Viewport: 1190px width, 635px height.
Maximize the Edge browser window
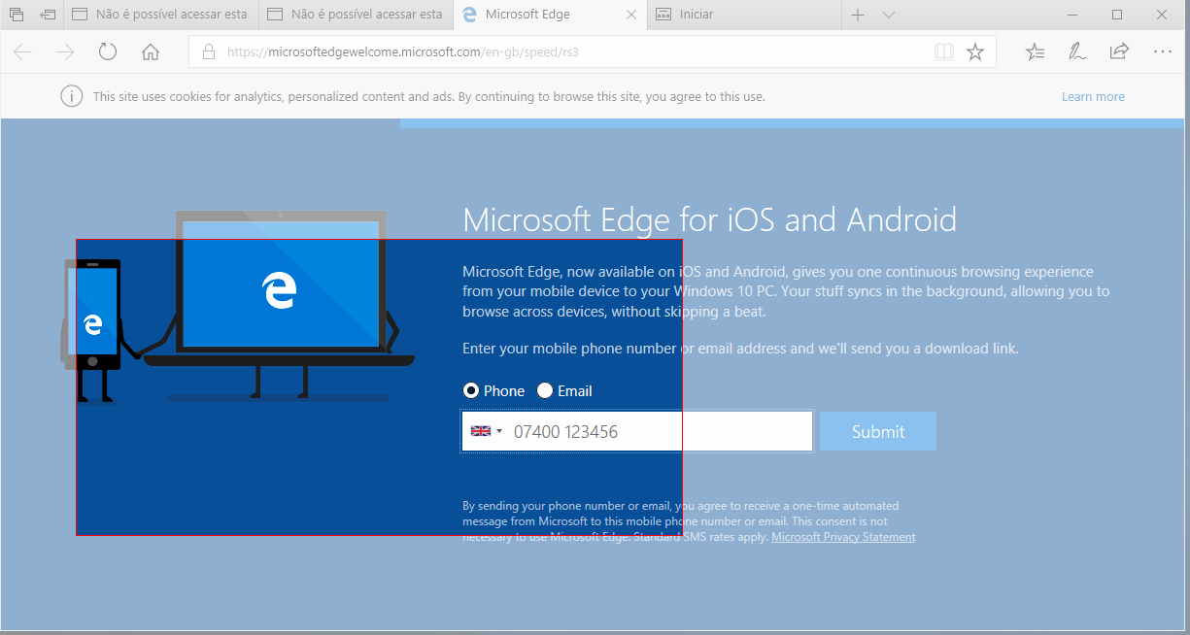(x=1117, y=15)
